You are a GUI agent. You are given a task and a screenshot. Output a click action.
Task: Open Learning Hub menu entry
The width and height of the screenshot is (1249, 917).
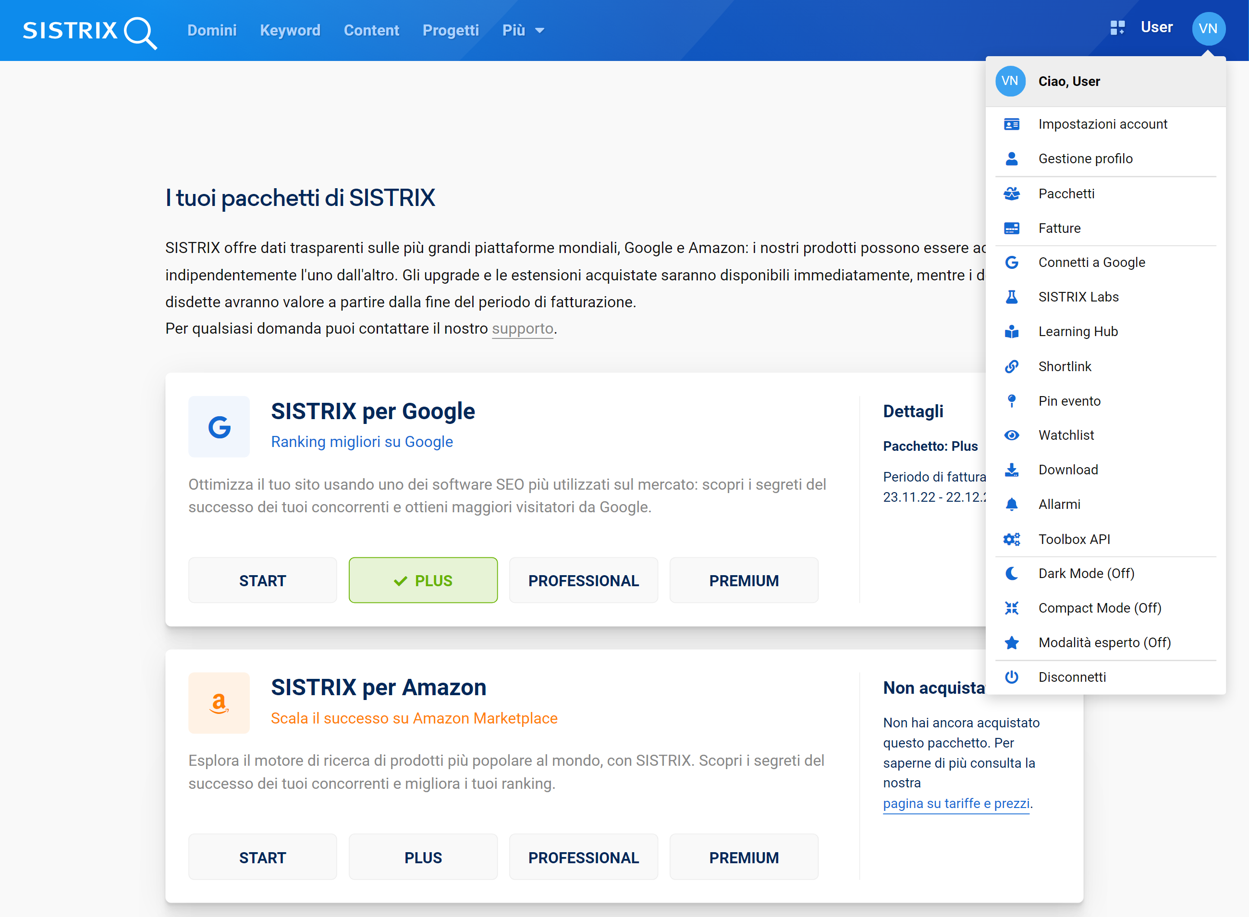tap(1105, 331)
